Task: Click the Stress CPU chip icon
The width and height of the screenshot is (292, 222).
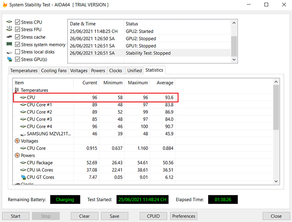Action: pyautogui.click(x=9, y=22)
